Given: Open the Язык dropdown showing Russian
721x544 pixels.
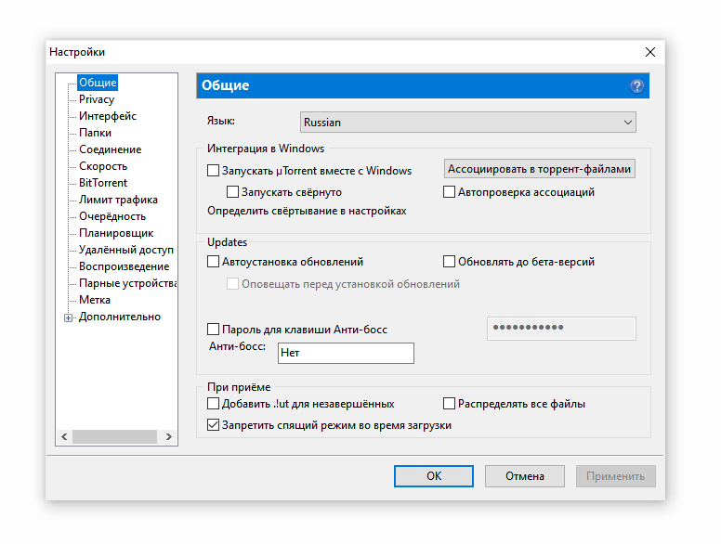Looking at the screenshot, I should [x=467, y=123].
